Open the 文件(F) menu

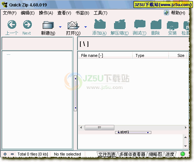10,13
